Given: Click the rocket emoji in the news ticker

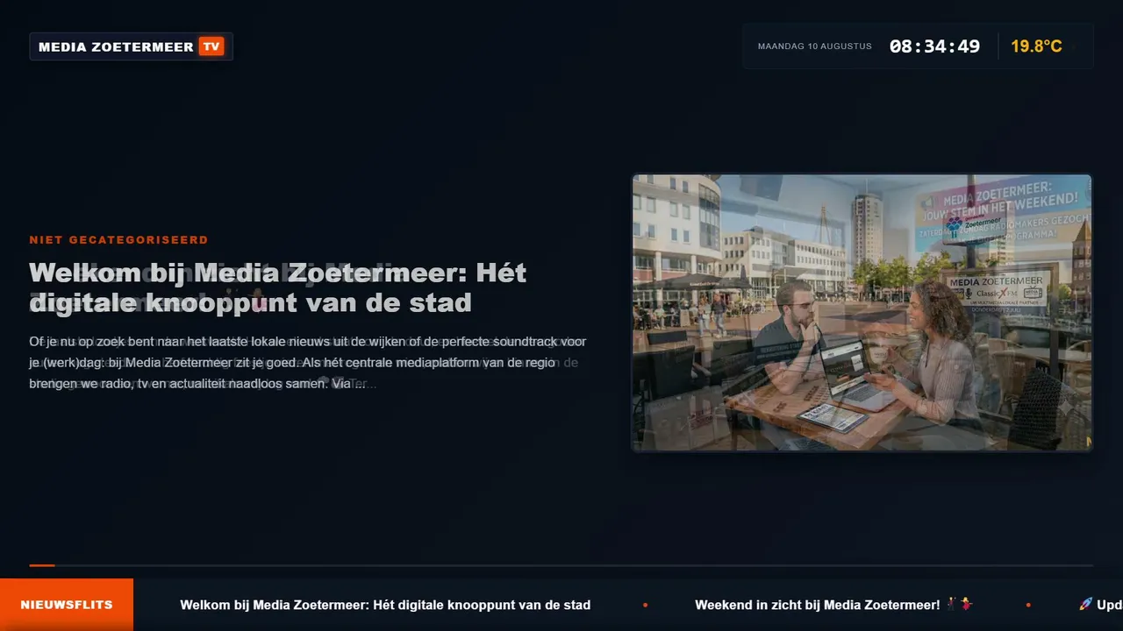Looking at the screenshot, I should tap(1085, 604).
